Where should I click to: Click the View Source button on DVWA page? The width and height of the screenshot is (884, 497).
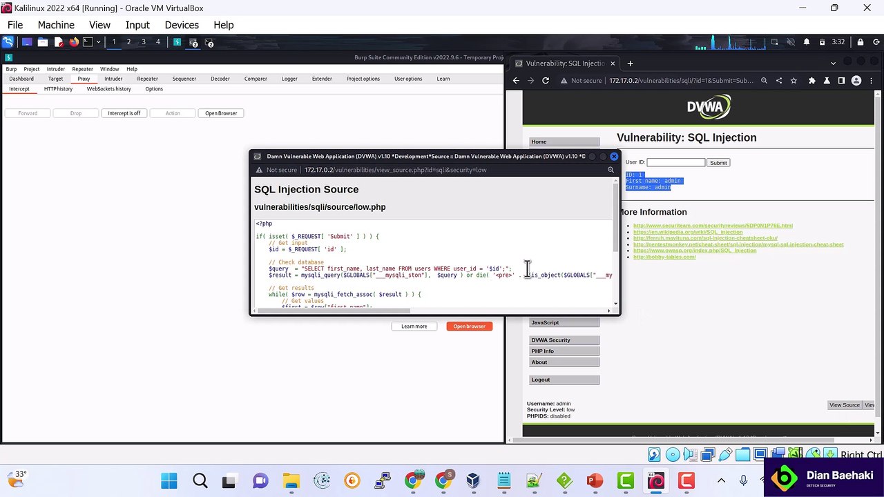coord(845,405)
